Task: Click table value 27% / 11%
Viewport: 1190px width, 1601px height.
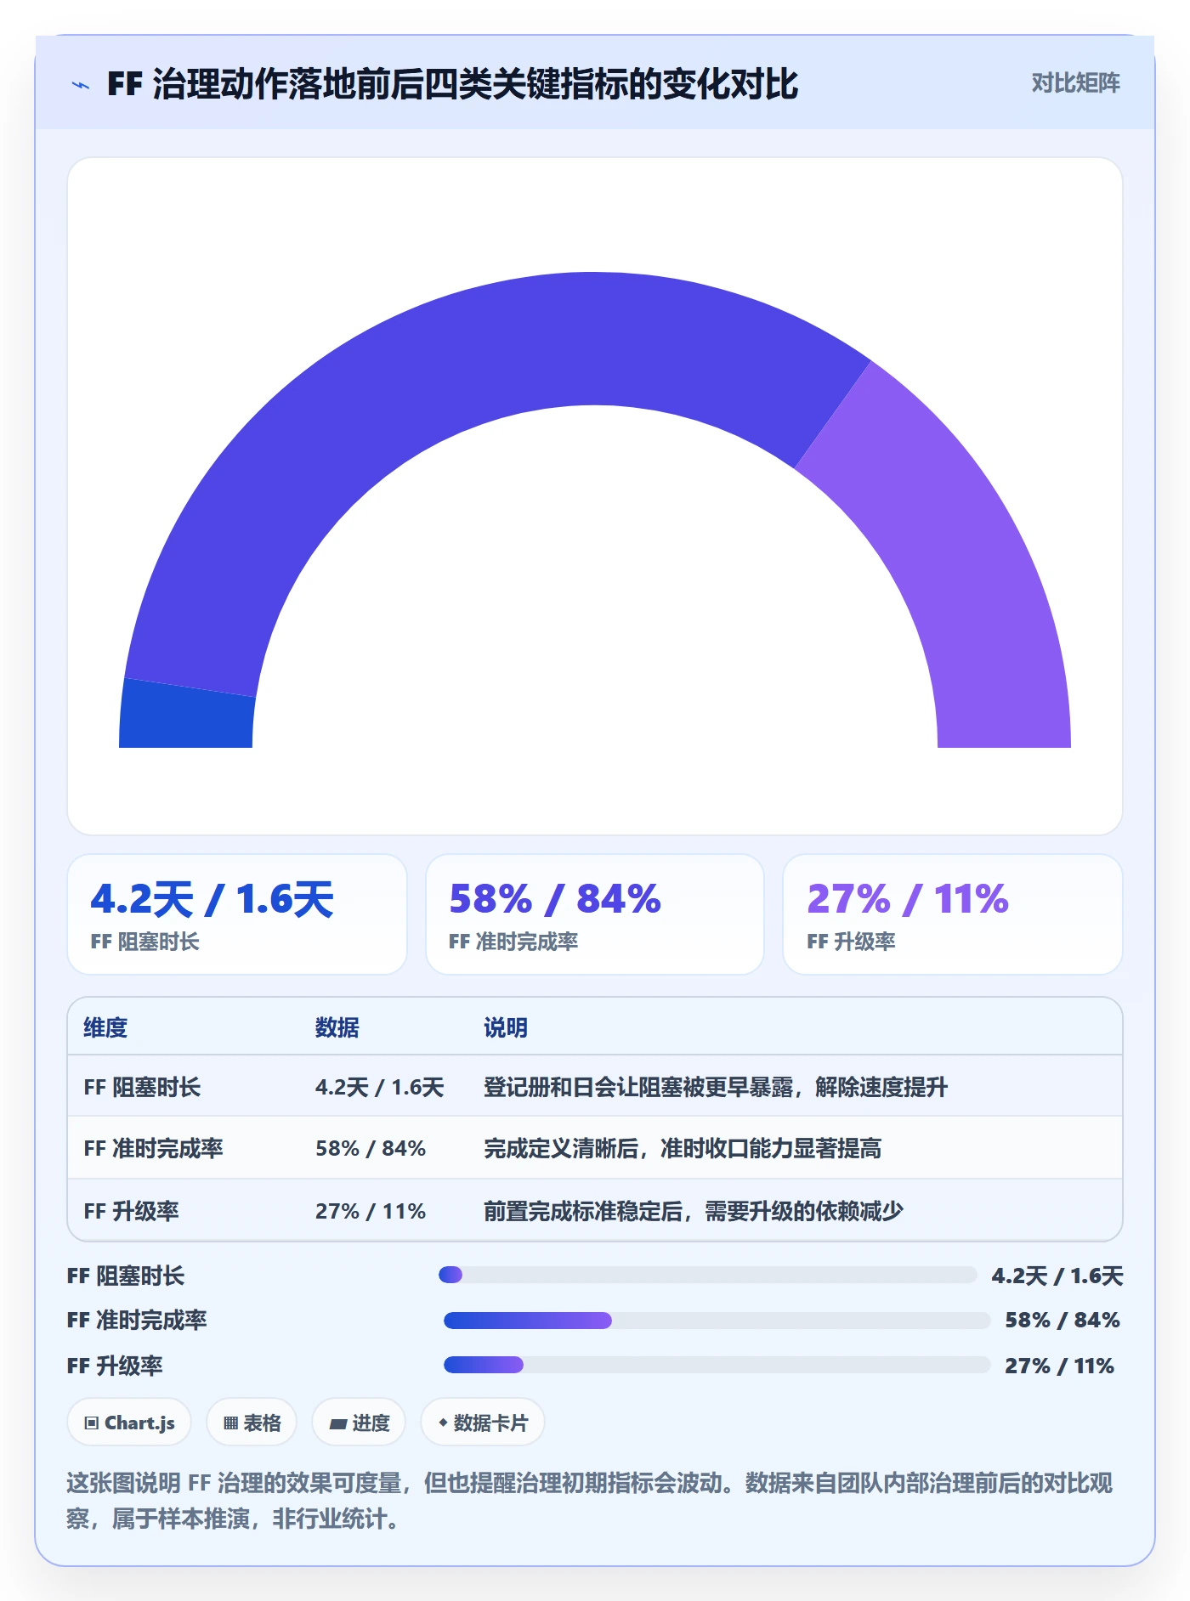Action: [371, 1211]
